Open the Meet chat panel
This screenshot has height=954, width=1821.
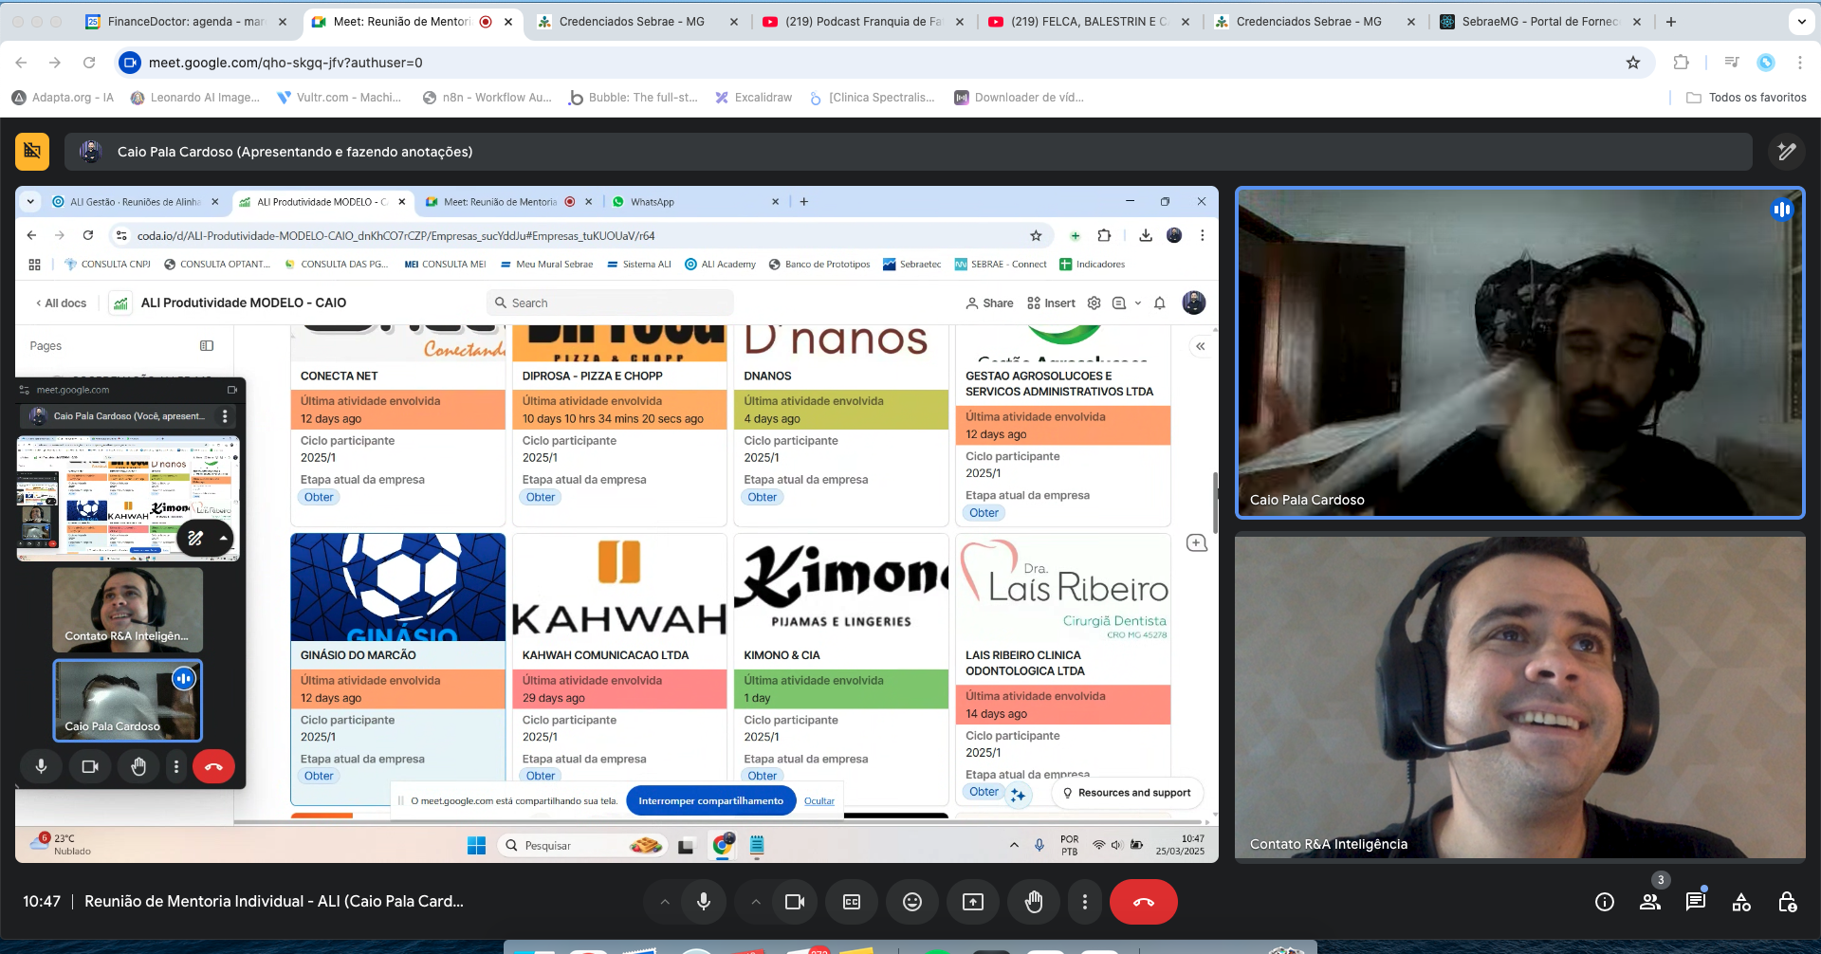click(1696, 902)
